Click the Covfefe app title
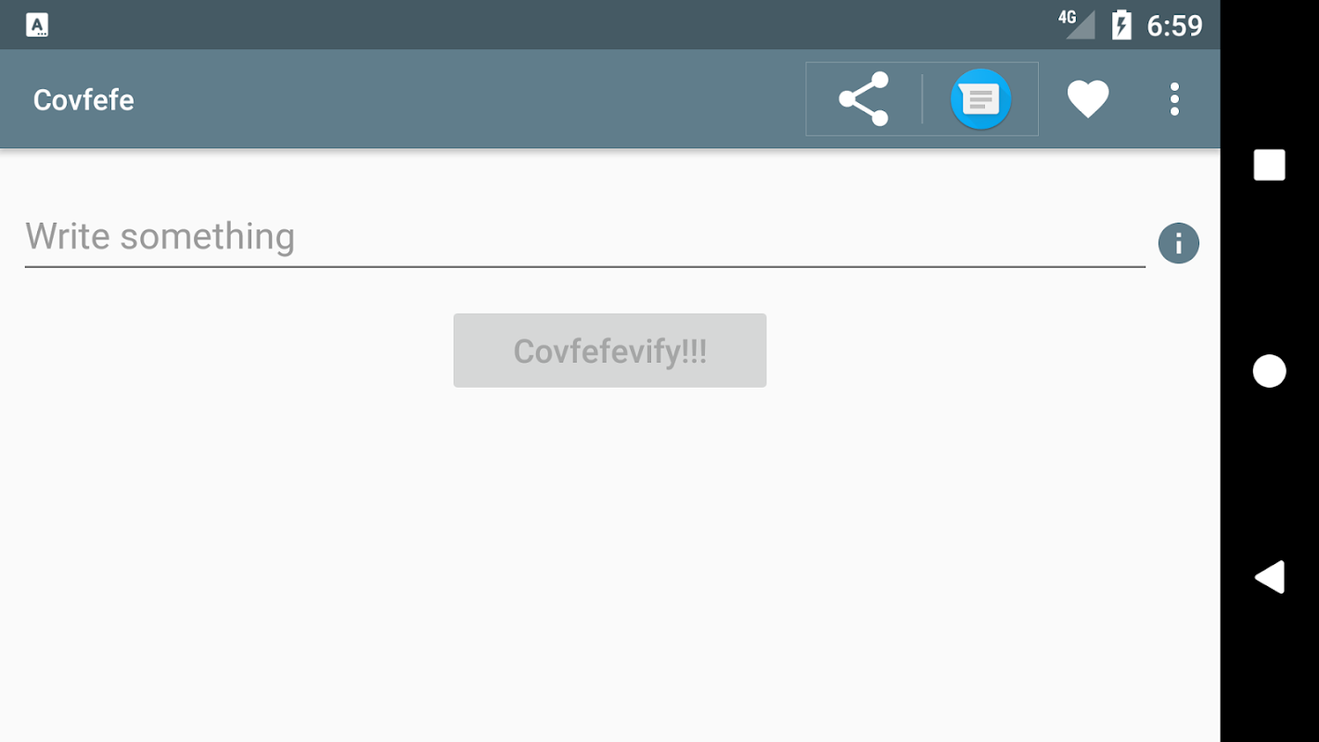The image size is (1319, 742). click(83, 99)
